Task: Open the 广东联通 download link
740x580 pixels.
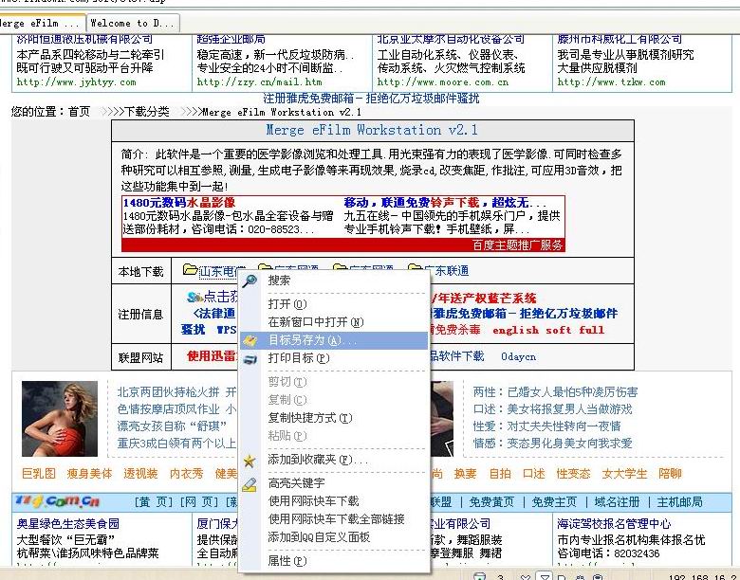Action: (446, 271)
